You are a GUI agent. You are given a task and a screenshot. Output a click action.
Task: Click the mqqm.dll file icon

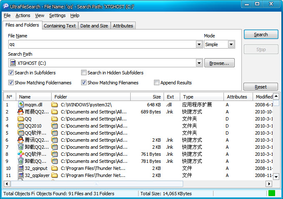(x=21, y=105)
